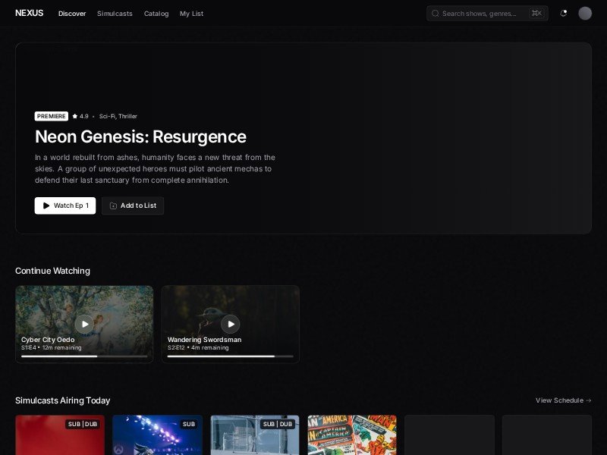The image size is (607, 455).
Task: Switch to the Discover tab
Action: click(x=72, y=14)
